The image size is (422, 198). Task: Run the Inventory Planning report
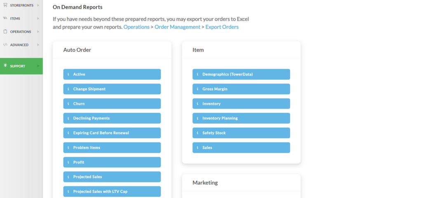click(241, 118)
